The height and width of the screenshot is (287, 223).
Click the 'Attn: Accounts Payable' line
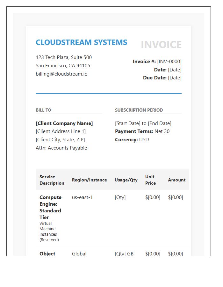click(x=61, y=148)
